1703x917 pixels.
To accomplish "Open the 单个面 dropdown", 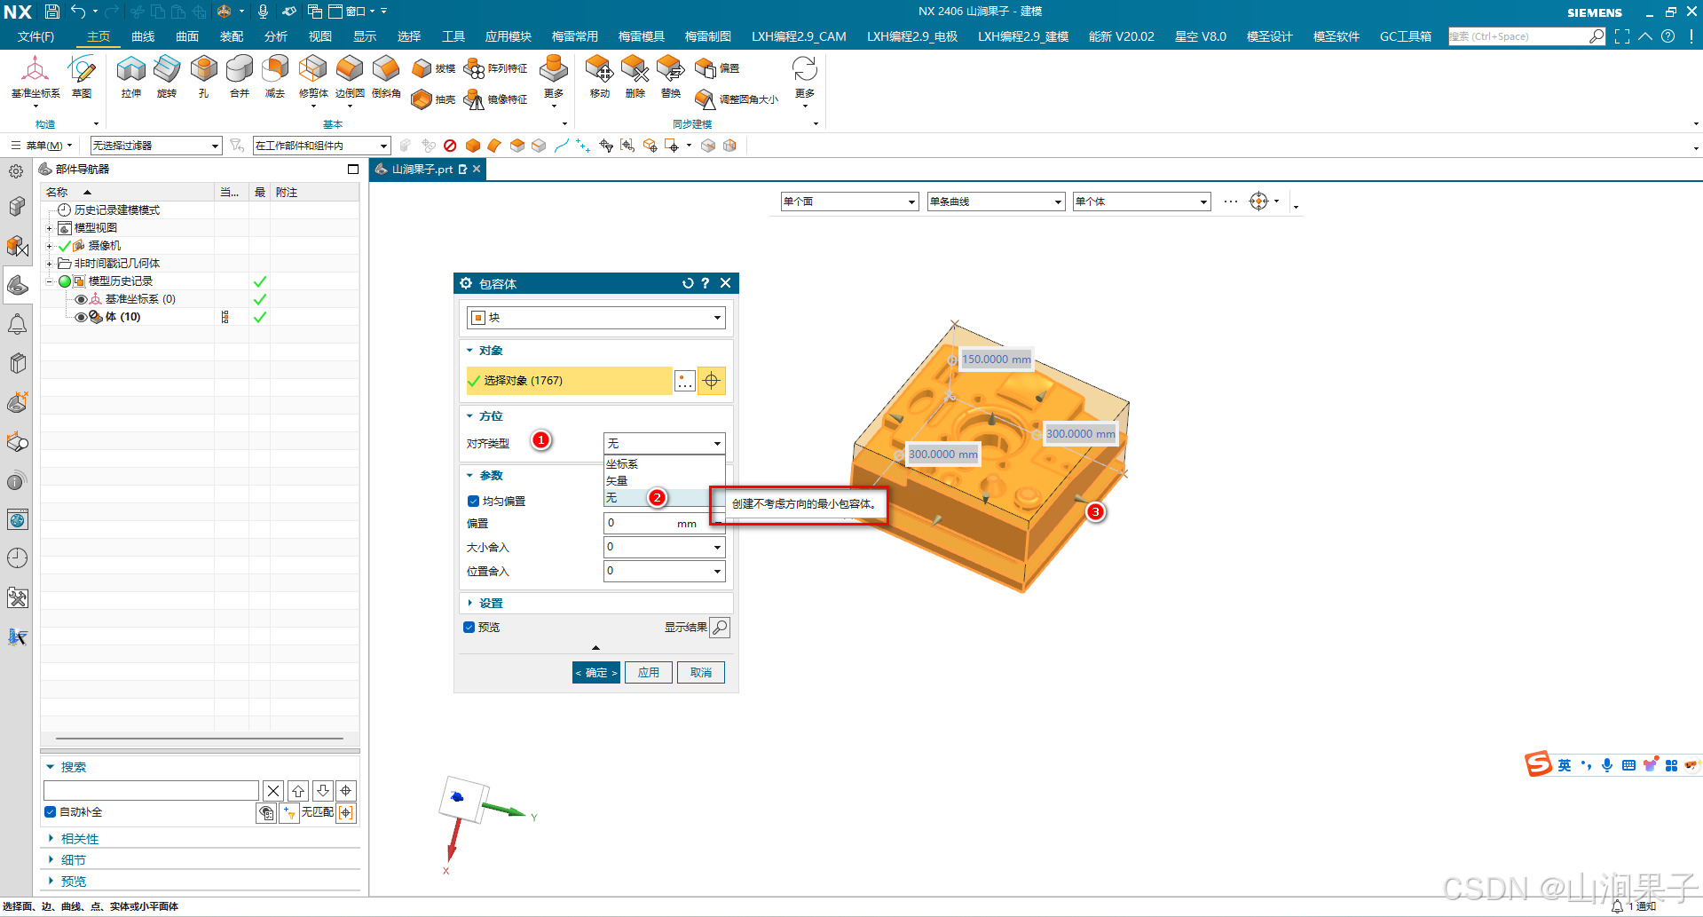I will click(849, 202).
